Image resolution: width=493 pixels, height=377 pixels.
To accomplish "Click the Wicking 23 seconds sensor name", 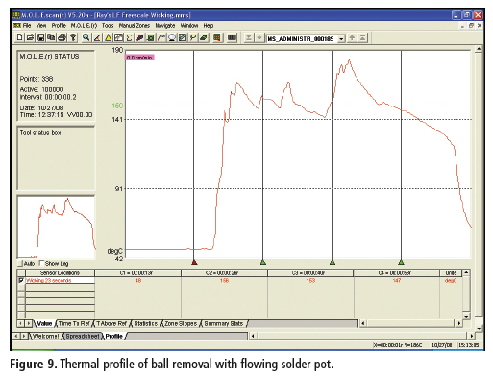I will [49, 280].
